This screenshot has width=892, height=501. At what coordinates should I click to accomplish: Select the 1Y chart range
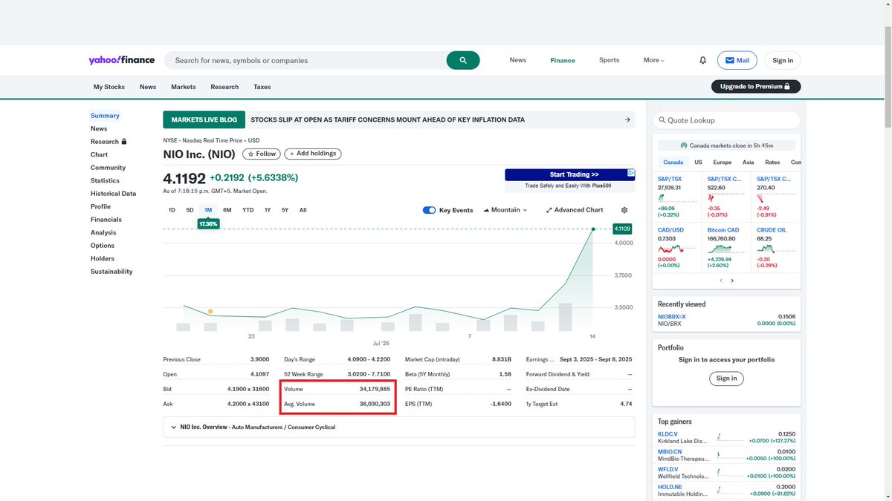coord(268,210)
